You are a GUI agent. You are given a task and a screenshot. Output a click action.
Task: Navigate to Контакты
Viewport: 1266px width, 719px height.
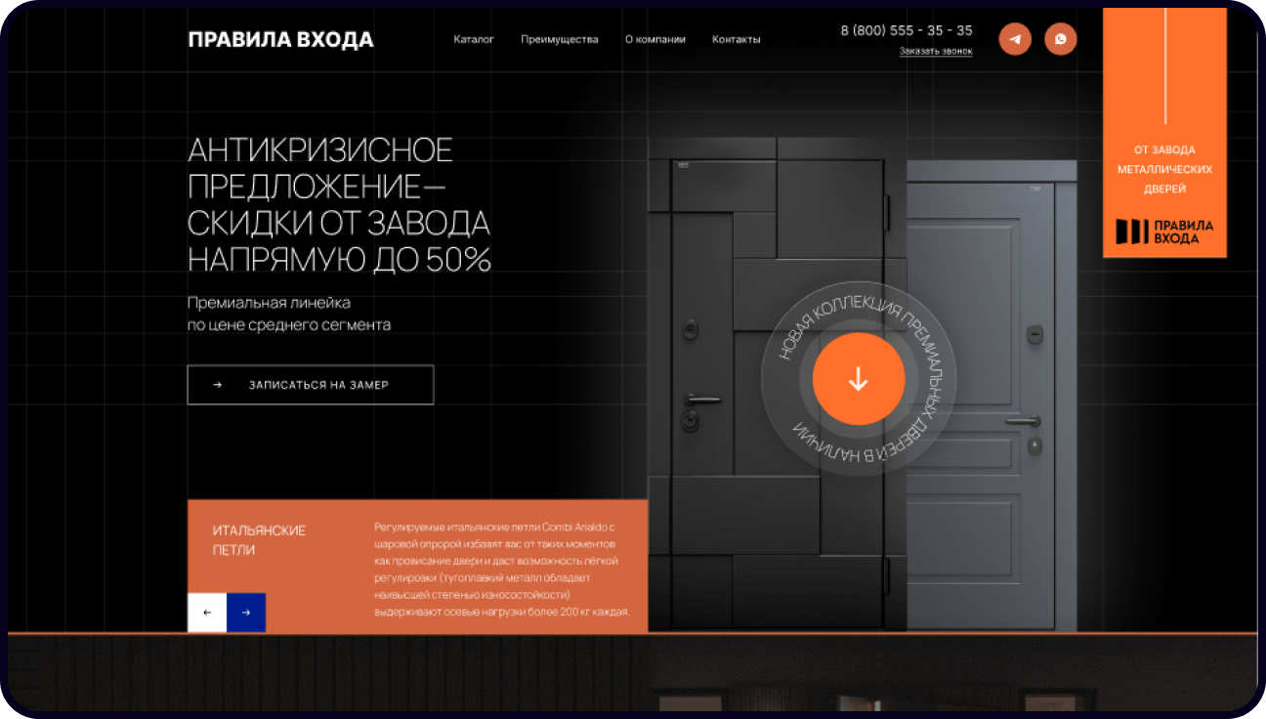point(737,40)
